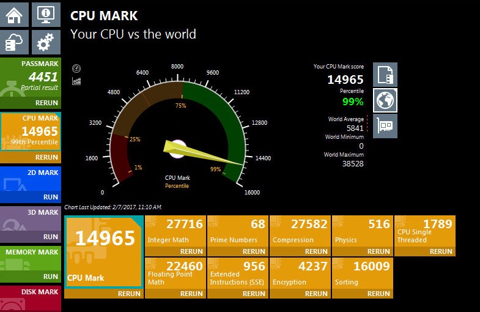Select the 3D Mark sidebar tile

coord(31,218)
